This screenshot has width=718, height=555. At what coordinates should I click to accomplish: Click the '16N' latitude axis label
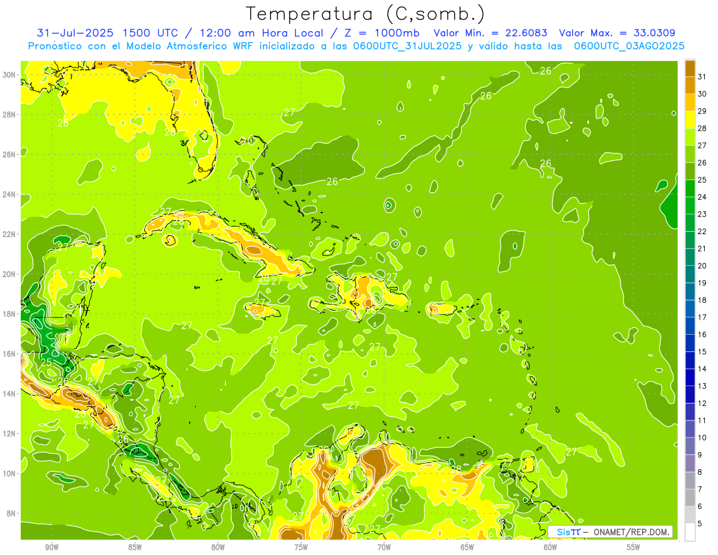(x=9, y=354)
